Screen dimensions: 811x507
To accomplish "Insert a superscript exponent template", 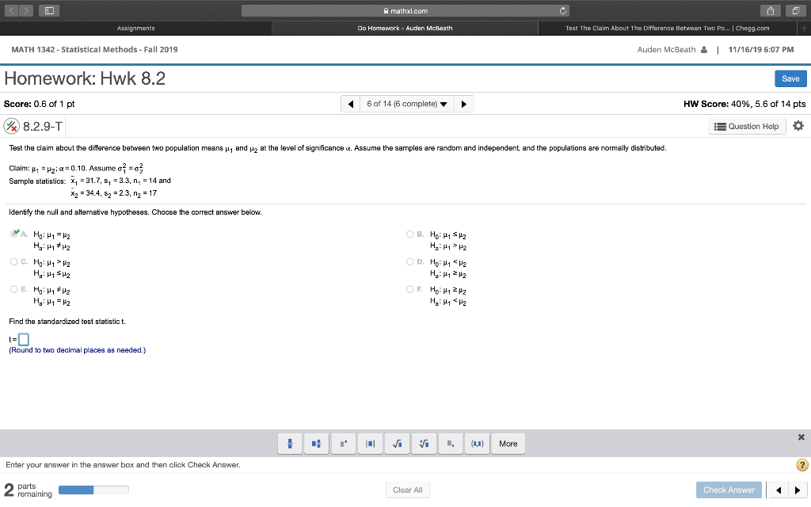I will (x=343, y=444).
